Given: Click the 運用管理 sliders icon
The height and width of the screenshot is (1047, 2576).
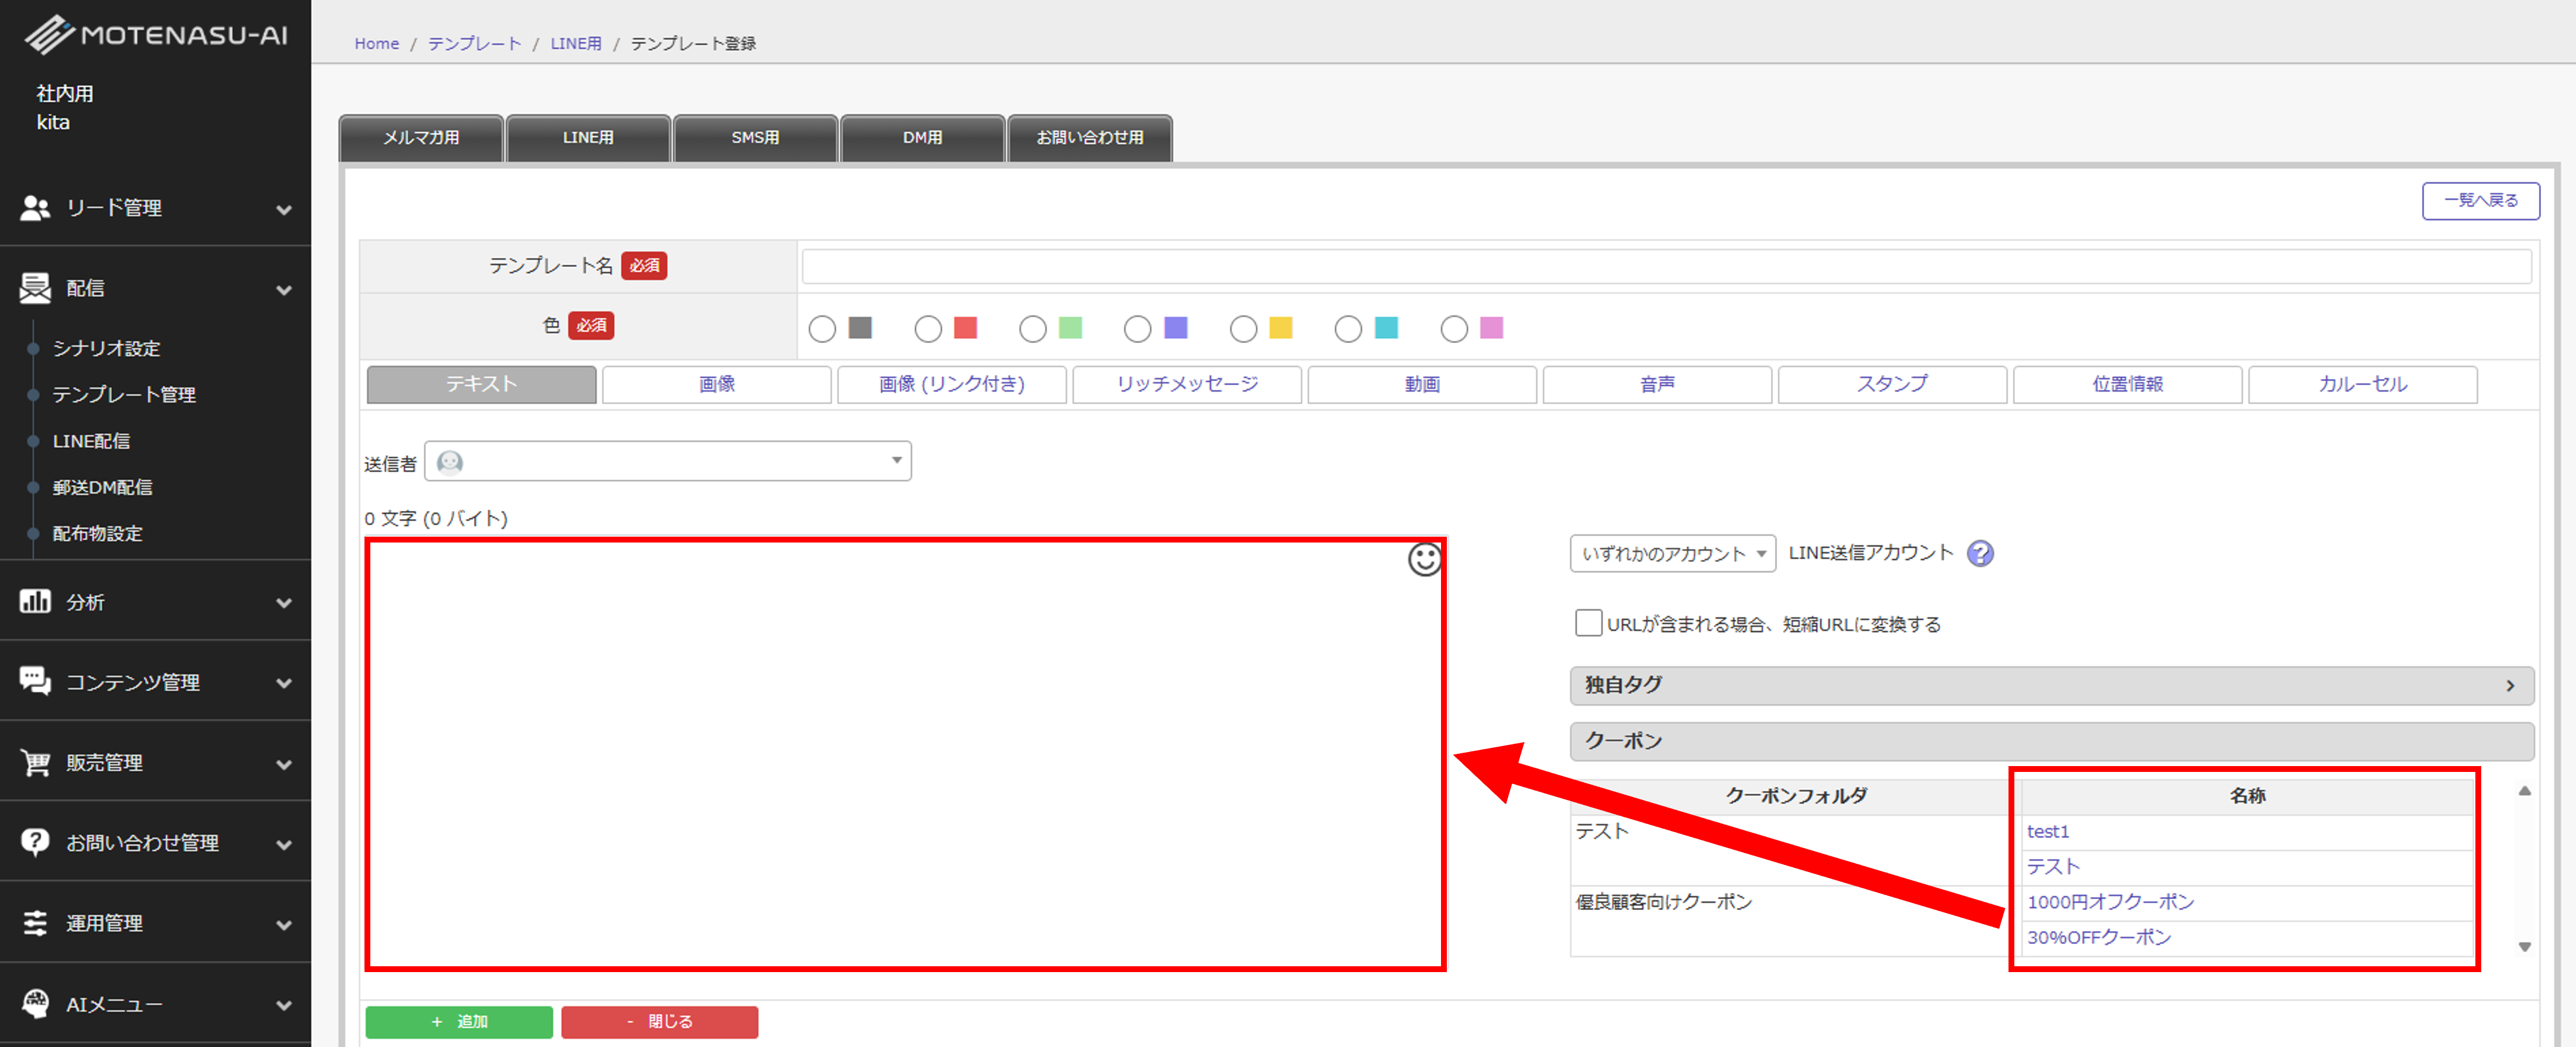Looking at the screenshot, I should pyautogui.click(x=35, y=922).
